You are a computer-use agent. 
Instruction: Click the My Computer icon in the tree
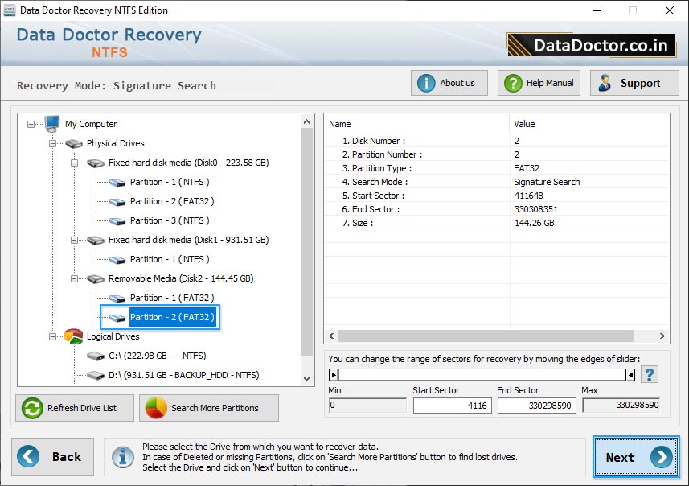[x=51, y=124]
